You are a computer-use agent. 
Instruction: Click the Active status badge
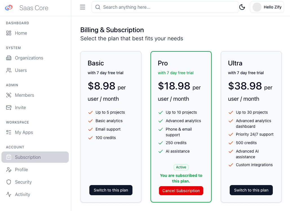(x=181, y=167)
